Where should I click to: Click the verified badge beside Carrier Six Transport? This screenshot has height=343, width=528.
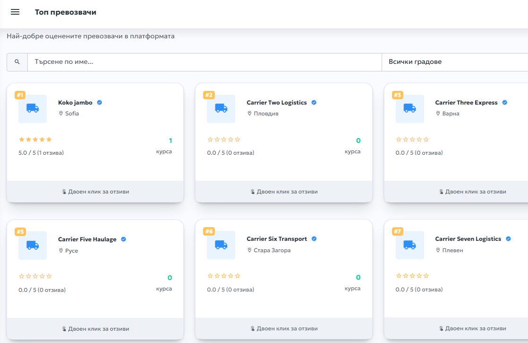pyautogui.click(x=314, y=239)
